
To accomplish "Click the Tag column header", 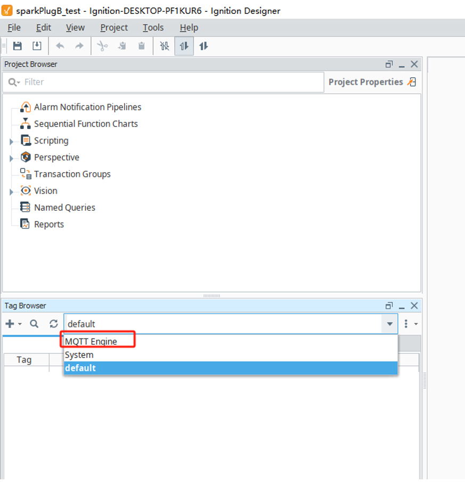I will (27, 360).
